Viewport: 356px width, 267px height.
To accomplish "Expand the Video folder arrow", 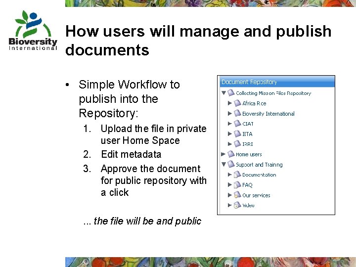I will [x=230, y=205].
